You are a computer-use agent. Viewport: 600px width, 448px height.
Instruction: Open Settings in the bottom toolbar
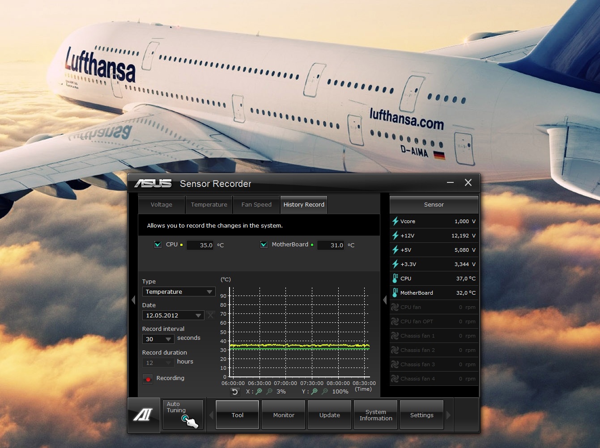pyautogui.click(x=422, y=415)
